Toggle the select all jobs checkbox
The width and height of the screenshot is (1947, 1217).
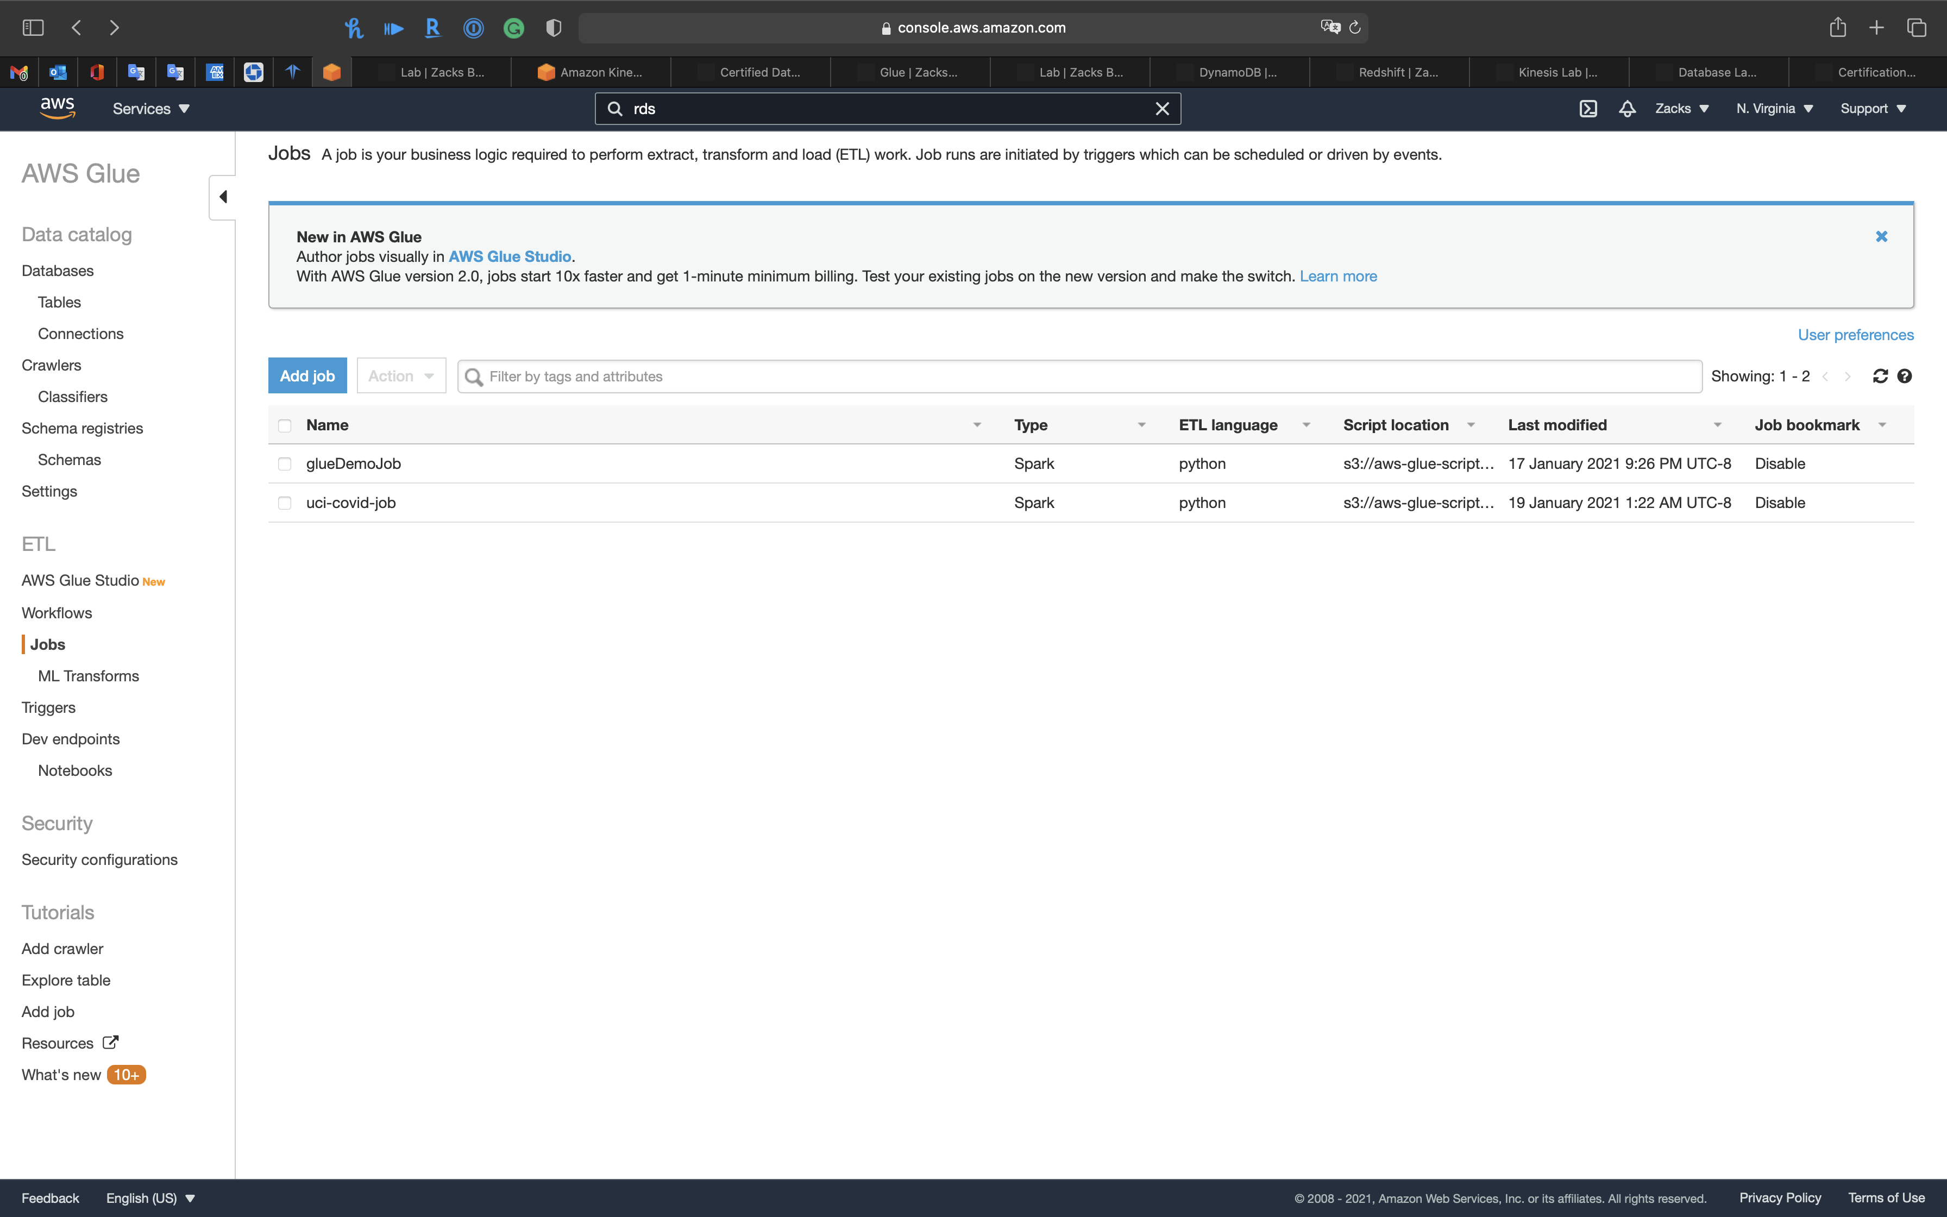[x=285, y=425]
